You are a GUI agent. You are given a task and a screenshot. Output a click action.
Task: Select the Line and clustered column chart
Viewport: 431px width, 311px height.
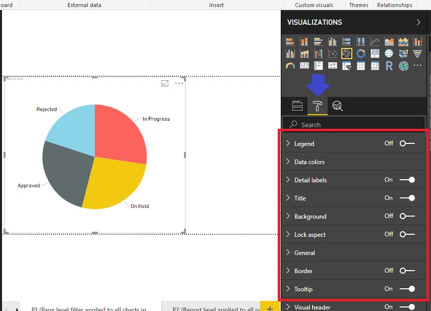click(x=290, y=54)
